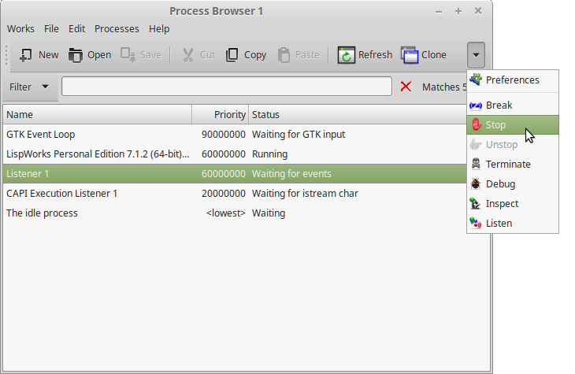The width and height of the screenshot is (575, 374).
Task: Choose Inspect in the overflow menu
Action: [x=502, y=203]
